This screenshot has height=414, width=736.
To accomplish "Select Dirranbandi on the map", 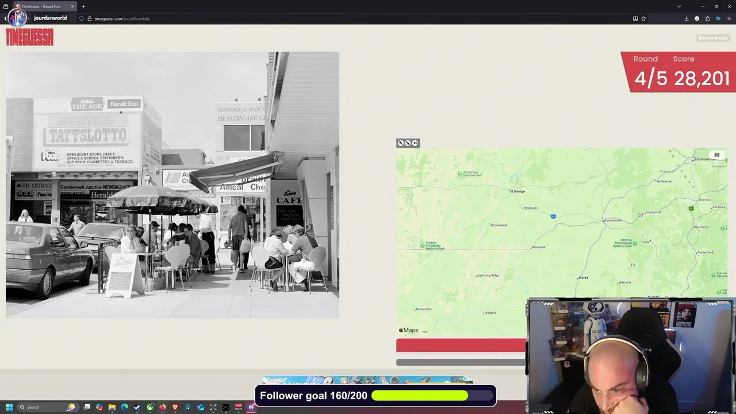I will (499, 225).
